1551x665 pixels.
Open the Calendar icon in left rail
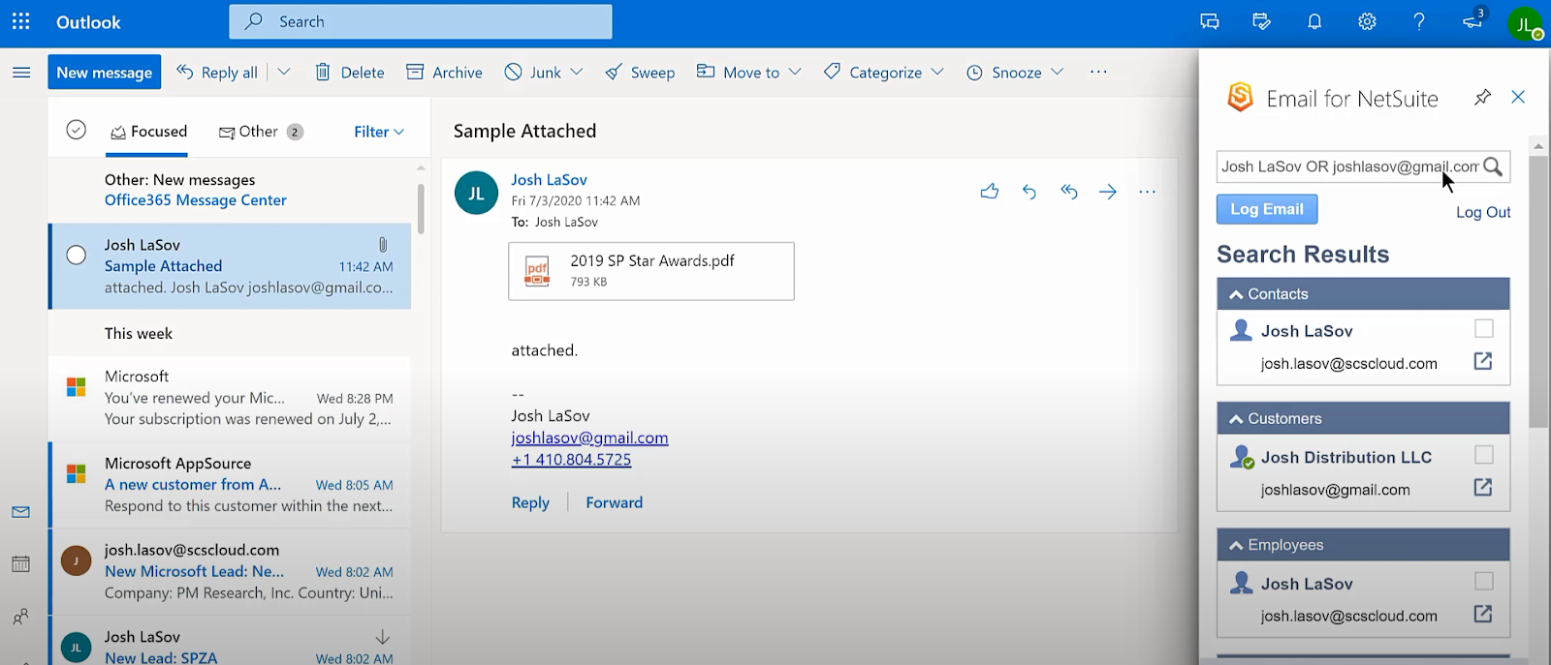20,563
